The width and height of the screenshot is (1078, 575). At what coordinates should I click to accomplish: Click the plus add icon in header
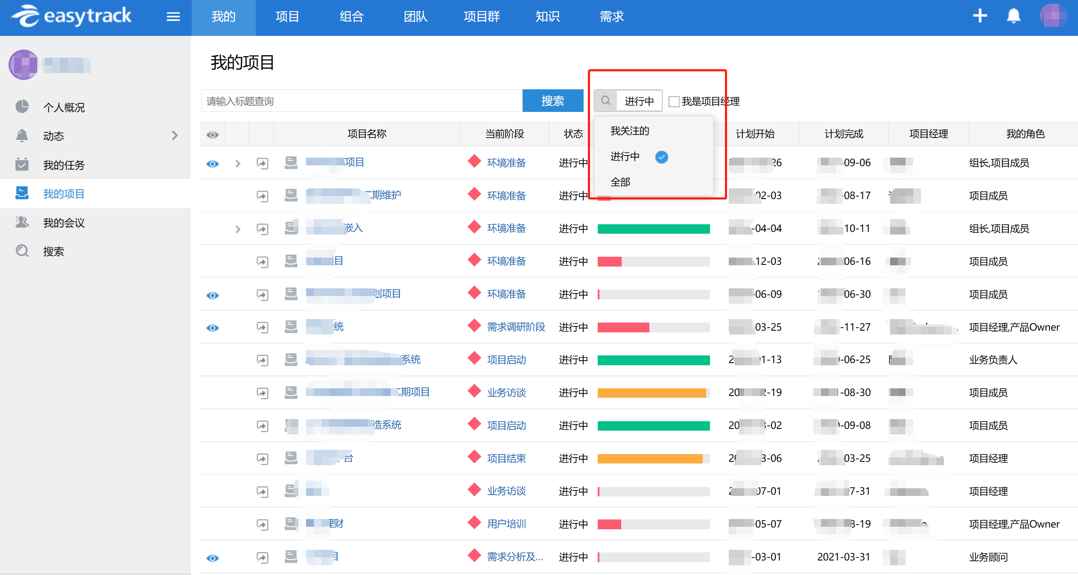(980, 16)
